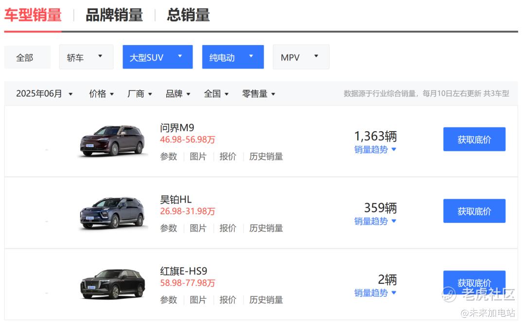Open the 零售量 sort dropdown
The height and width of the screenshot is (325, 525).
[259, 94]
